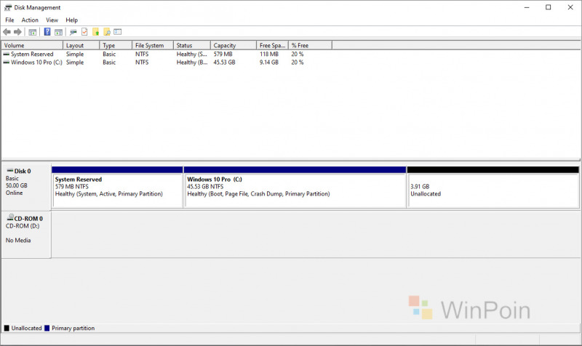The image size is (582, 346).
Task: Click Healthy (S... status of System Reserved
Action: [x=192, y=54]
